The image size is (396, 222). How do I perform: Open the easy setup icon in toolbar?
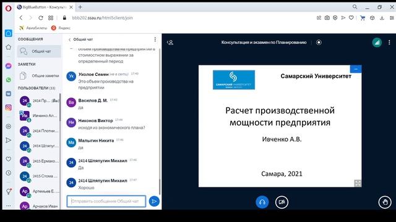(x=392, y=18)
